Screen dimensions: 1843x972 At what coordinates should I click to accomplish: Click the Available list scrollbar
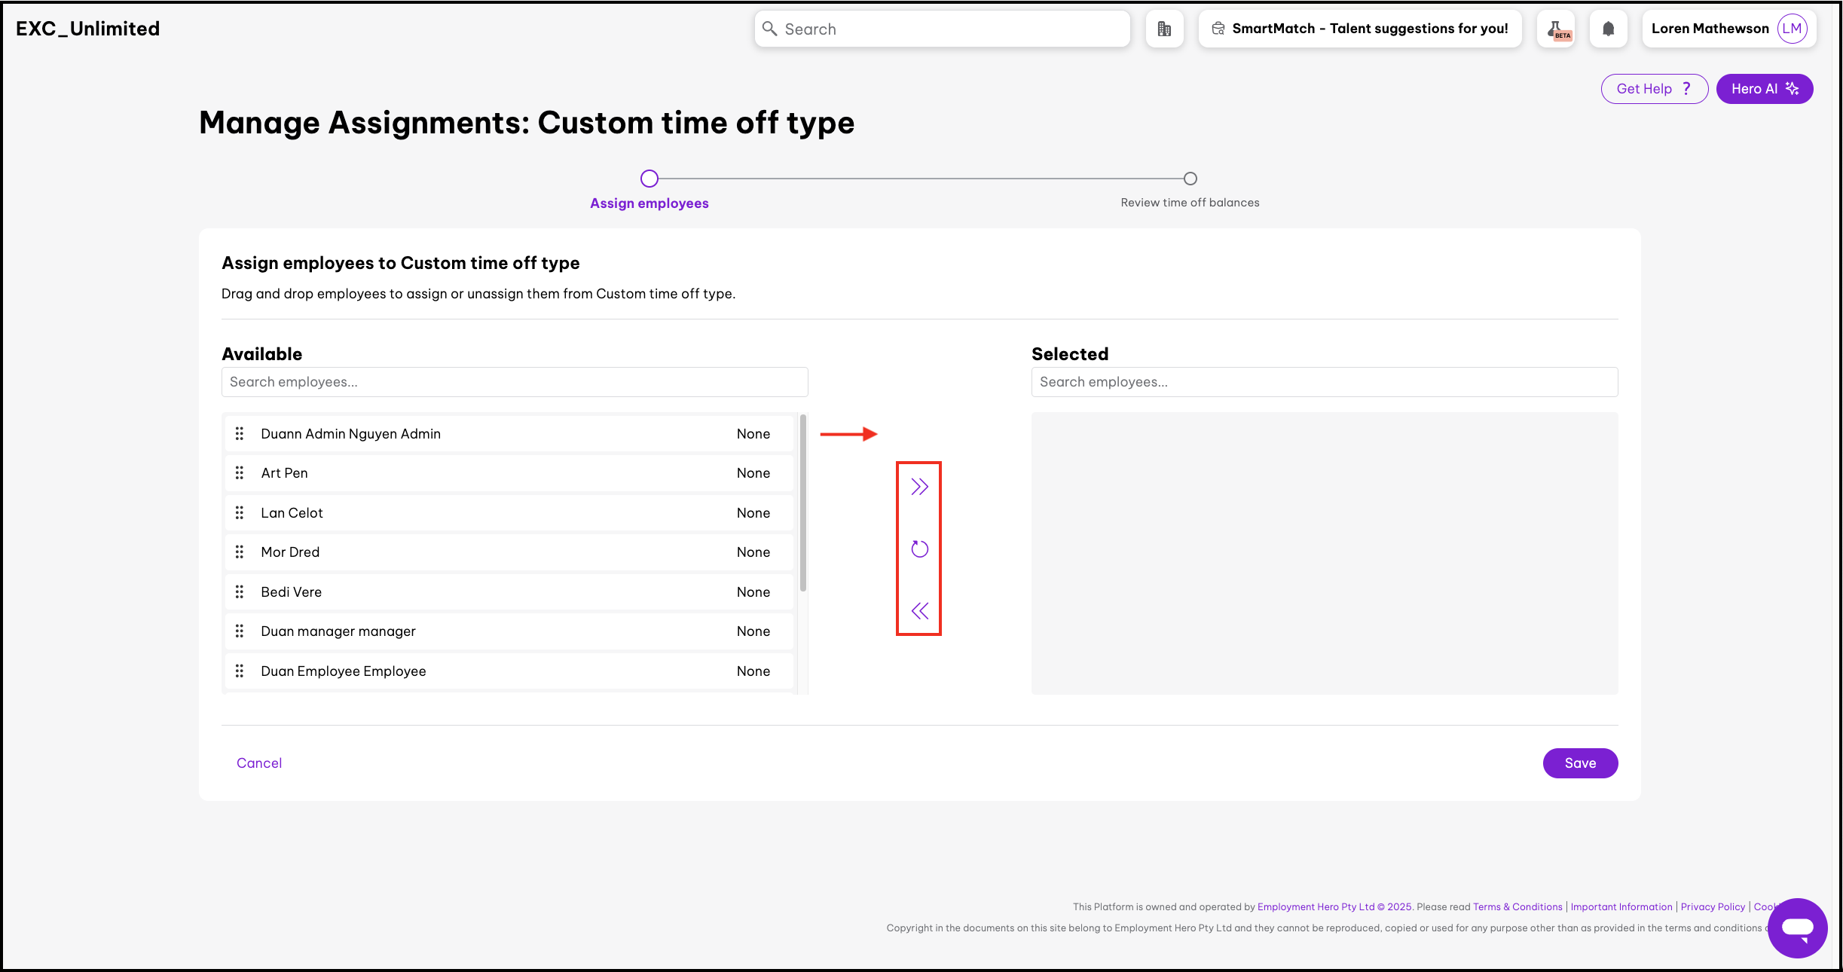click(x=803, y=503)
